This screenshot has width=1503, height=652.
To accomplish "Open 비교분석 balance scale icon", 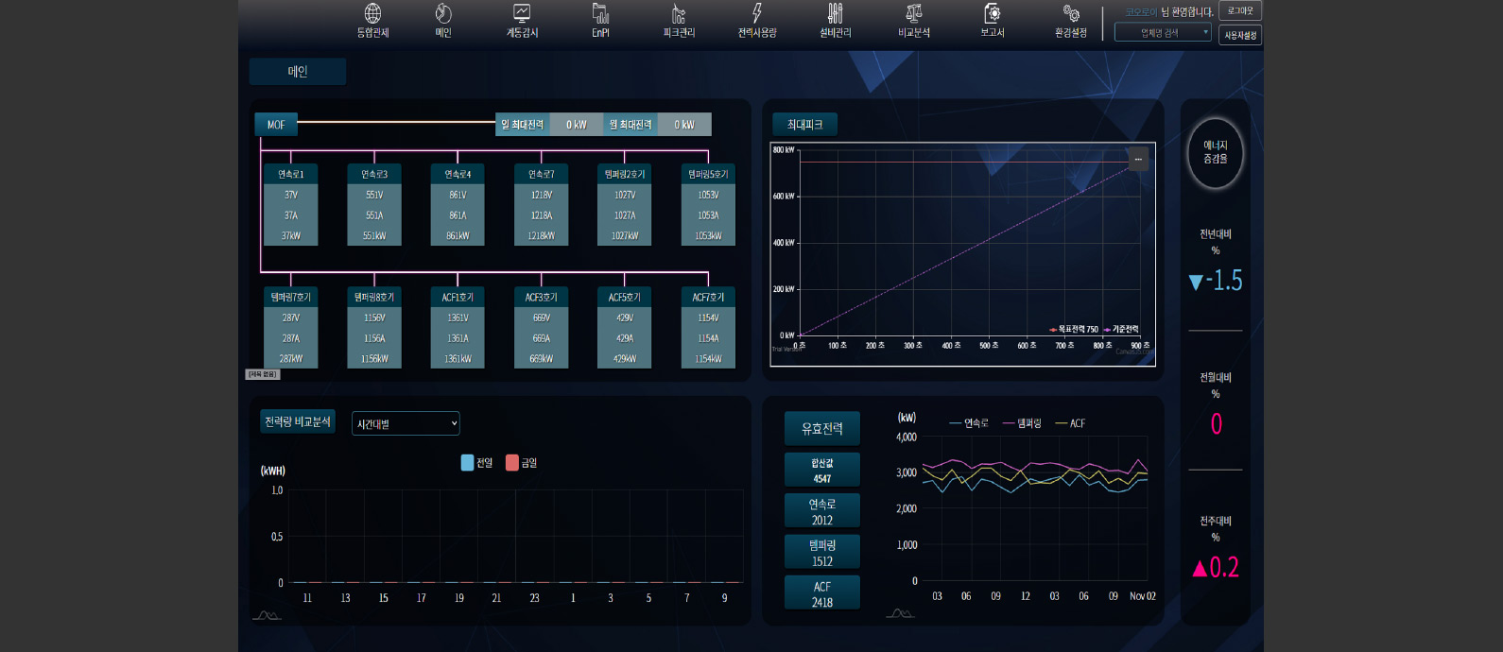I will click(x=914, y=14).
